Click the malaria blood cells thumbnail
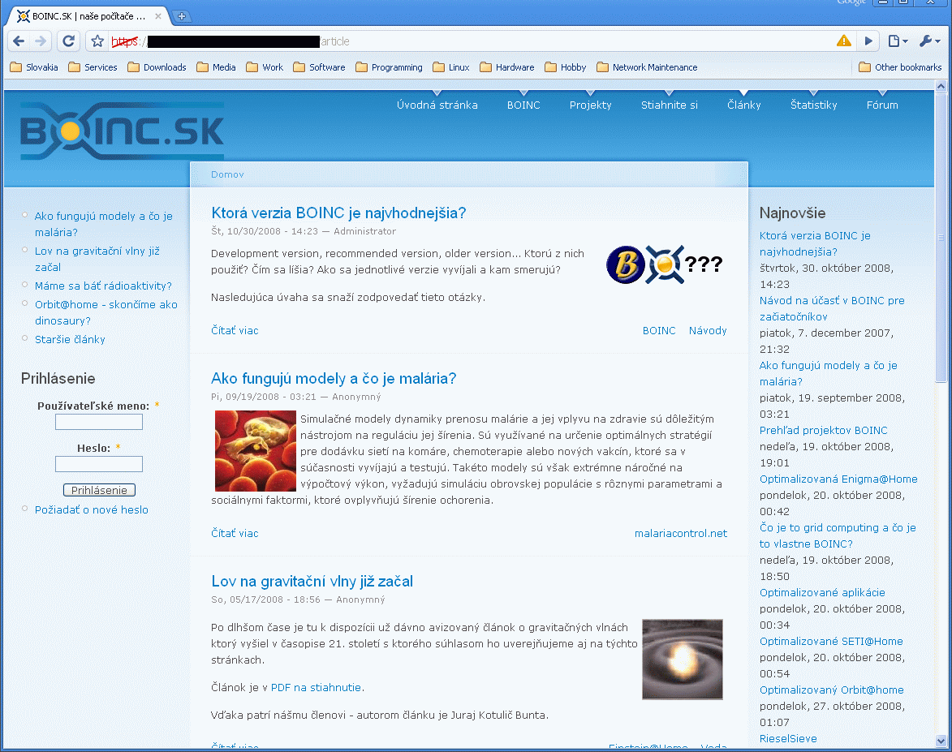Viewport: 952px width, 752px height. pos(255,451)
